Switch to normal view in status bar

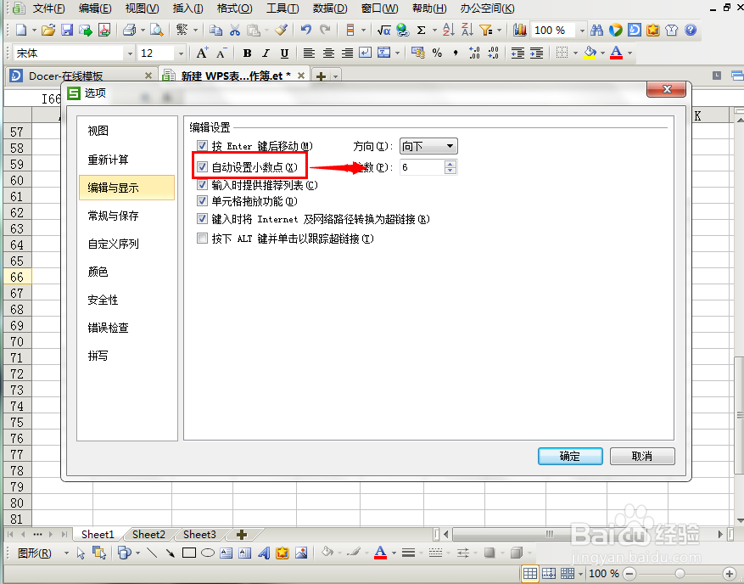click(530, 574)
